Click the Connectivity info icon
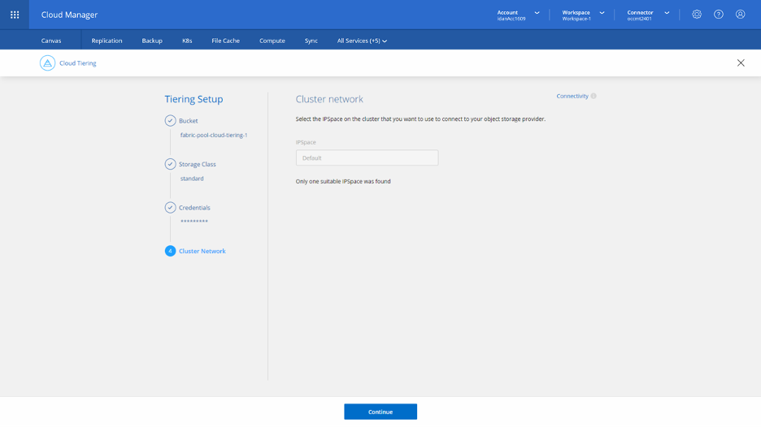The image size is (761, 427). click(x=594, y=97)
